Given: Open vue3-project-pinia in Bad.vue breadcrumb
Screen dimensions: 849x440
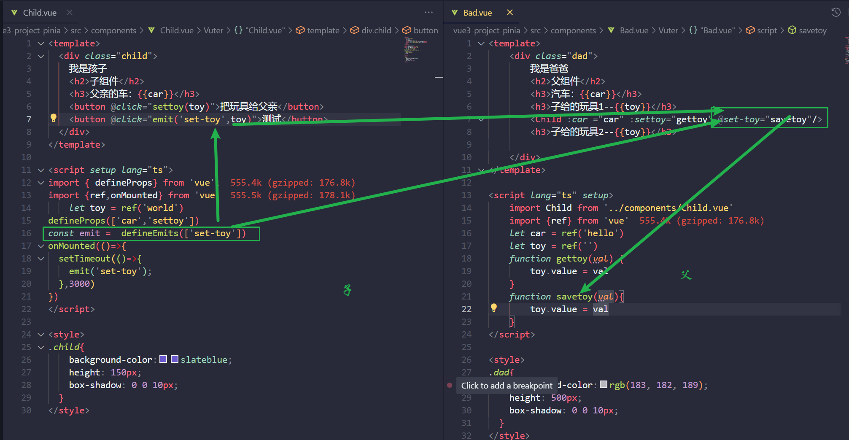Looking at the screenshot, I should click(x=486, y=30).
